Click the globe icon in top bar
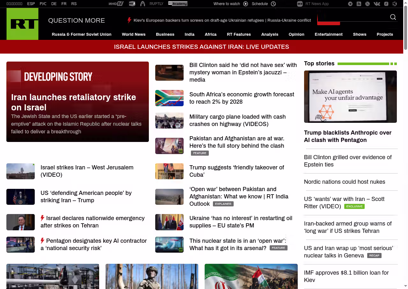The width and height of the screenshot is (408, 289). (395, 4)
